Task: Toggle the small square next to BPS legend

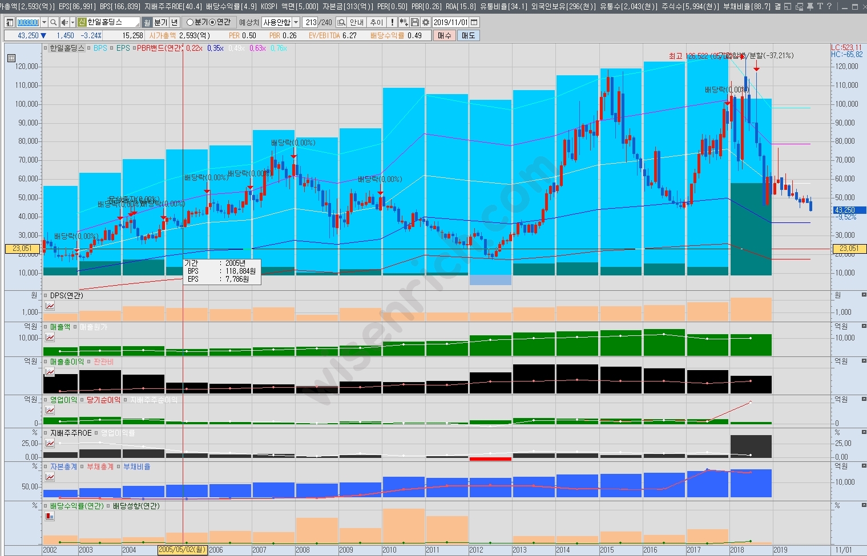Action: (90, 48)
